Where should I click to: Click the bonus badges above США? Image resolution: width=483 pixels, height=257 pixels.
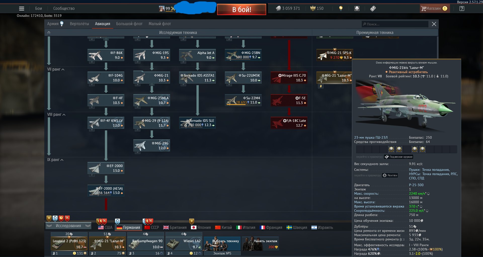tap(102, 221)
